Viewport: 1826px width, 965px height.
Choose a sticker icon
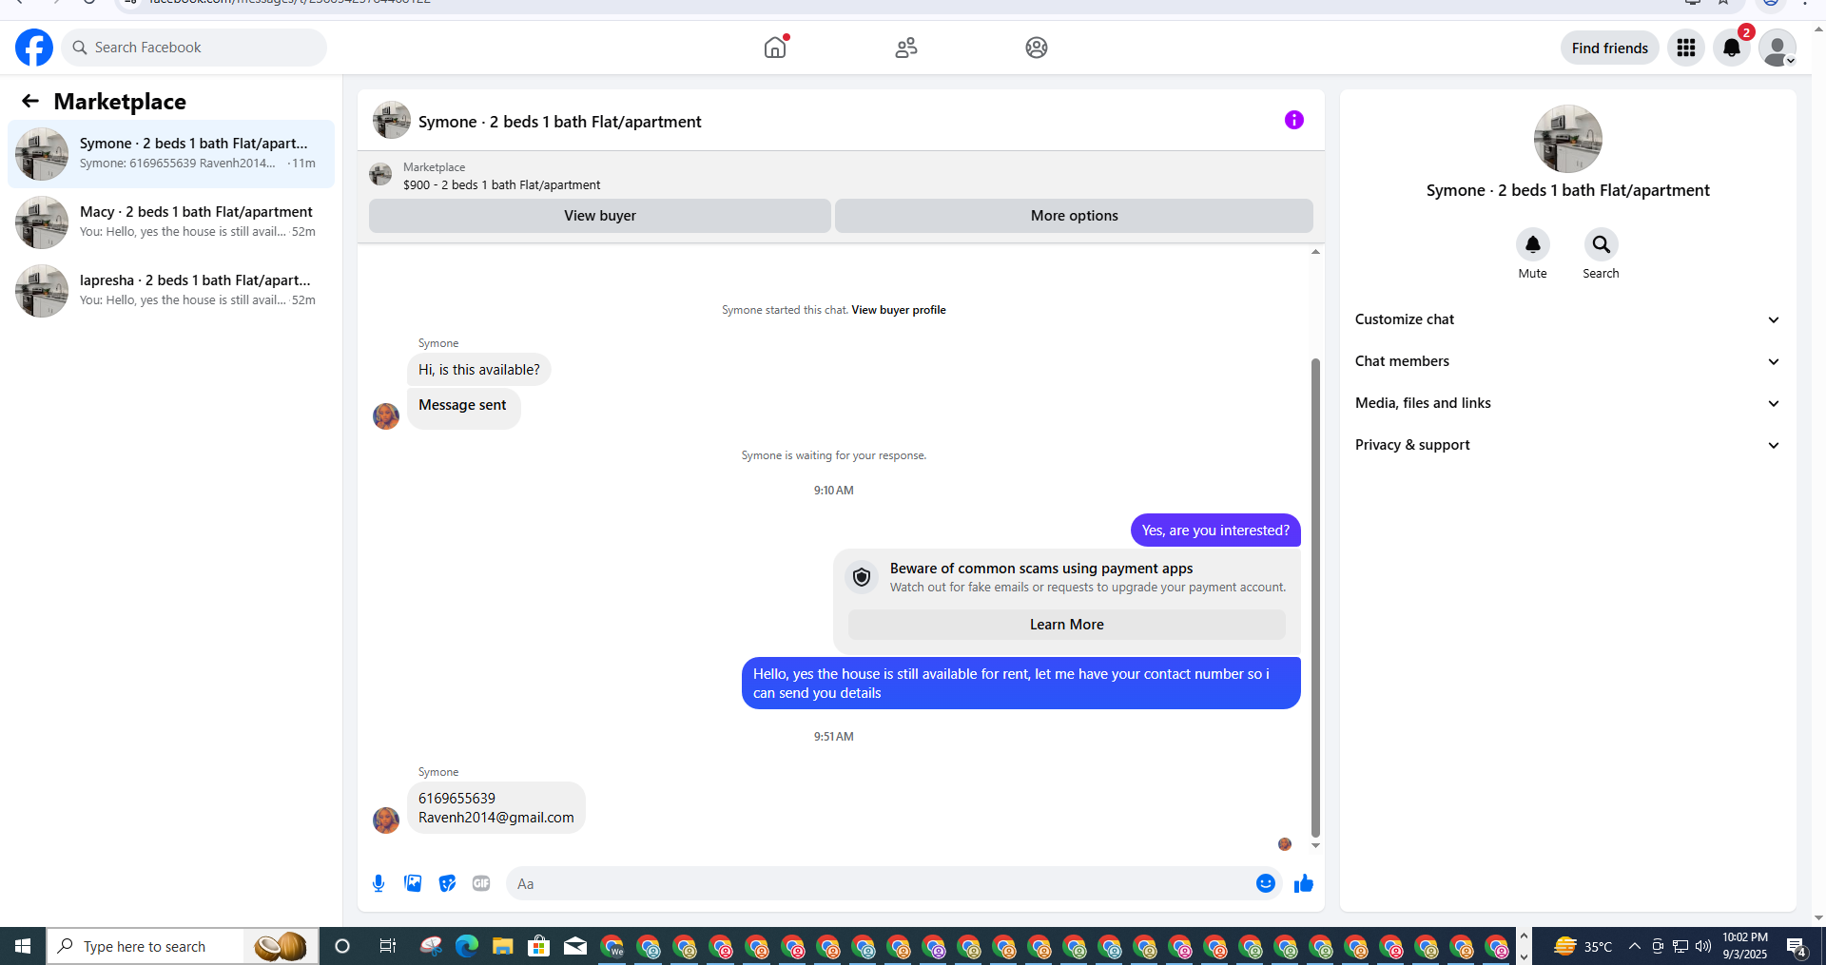tap(447, 883)
